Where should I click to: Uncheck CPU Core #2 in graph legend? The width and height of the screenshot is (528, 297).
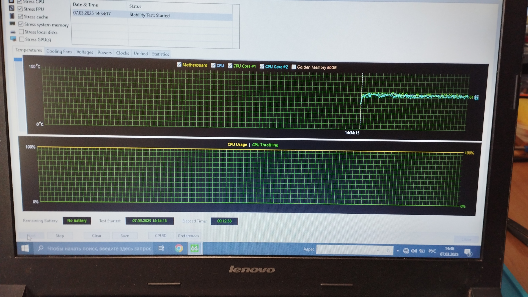[x=262, y=66]
